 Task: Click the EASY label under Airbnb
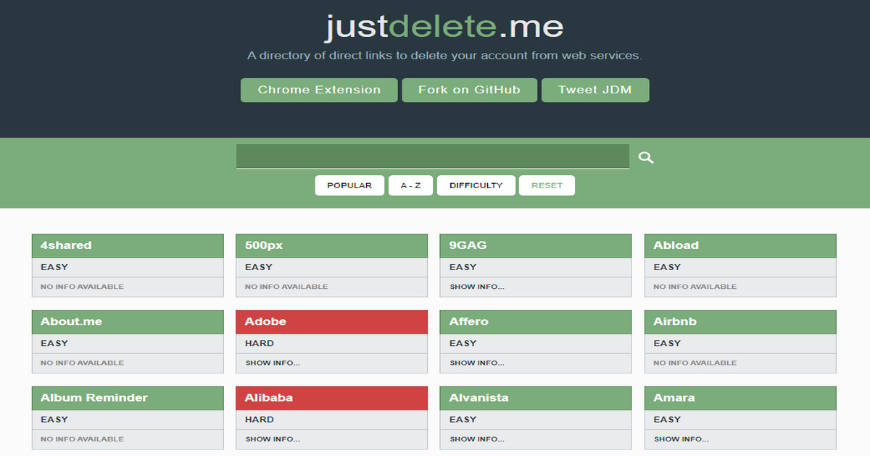(x=667, y=343)
